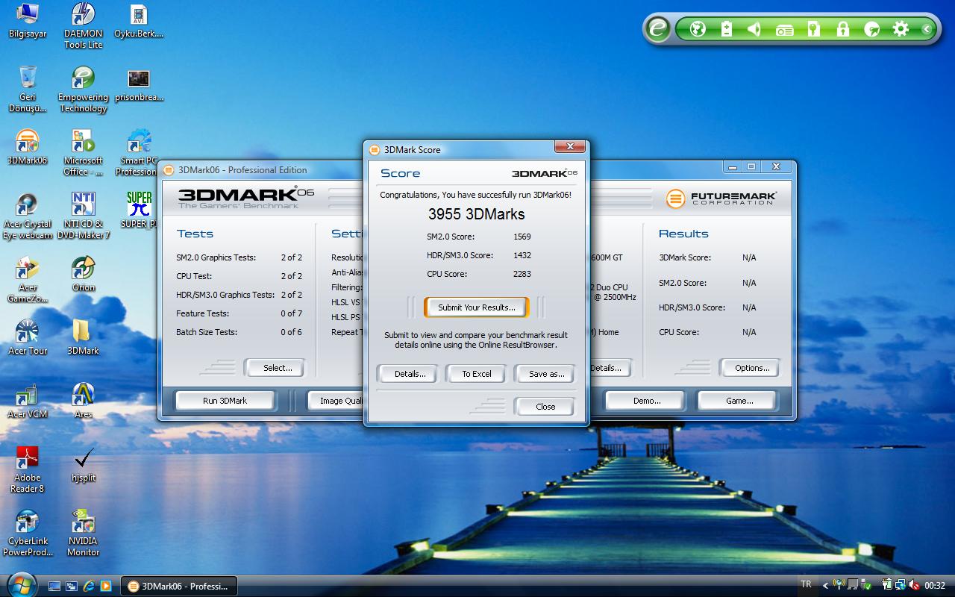Export results with To Excel button
Viewport: 955px width, 597px height.
tap(477, 374)
